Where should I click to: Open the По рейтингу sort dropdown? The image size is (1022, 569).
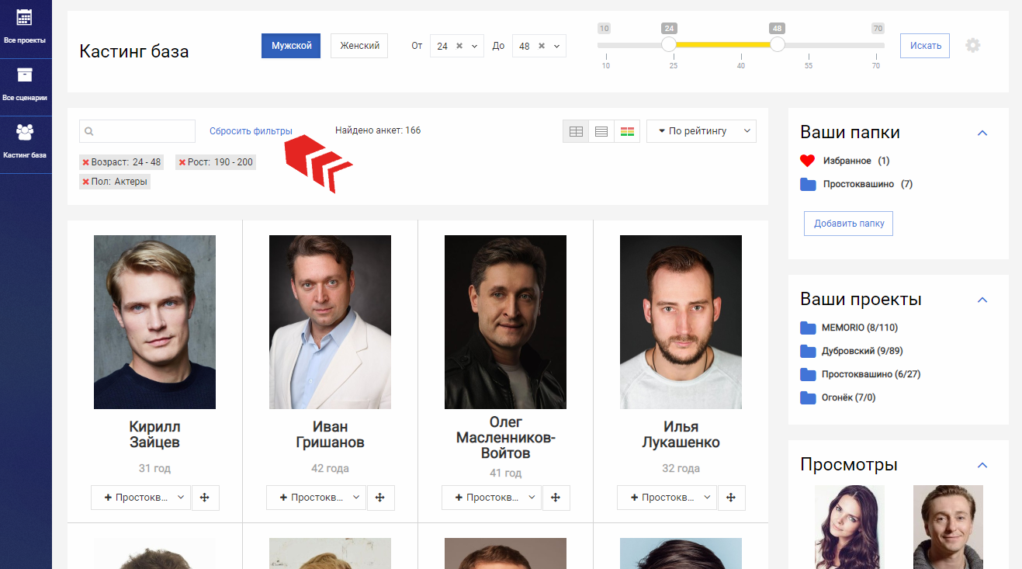point(702,131)
